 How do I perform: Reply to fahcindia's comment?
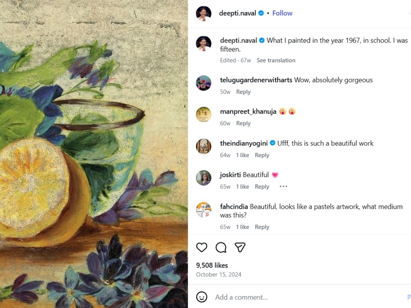[262, 227]
